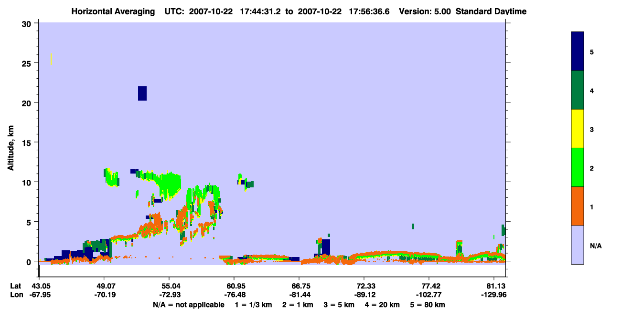Click the dark blue level 5 color swatch
The image size is (621, 318).
578,51
